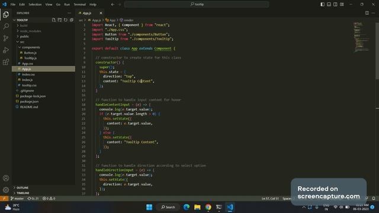Go forward using title bar arrow

point(120,4)
